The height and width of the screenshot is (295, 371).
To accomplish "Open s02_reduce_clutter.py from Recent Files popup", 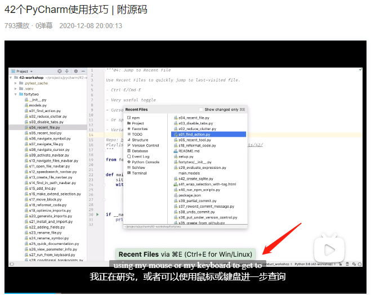I will 195,129.
